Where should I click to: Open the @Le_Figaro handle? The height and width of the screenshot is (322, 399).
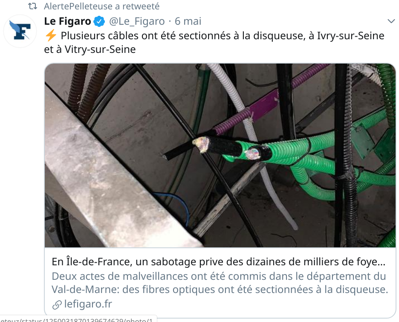click(137, 21)
